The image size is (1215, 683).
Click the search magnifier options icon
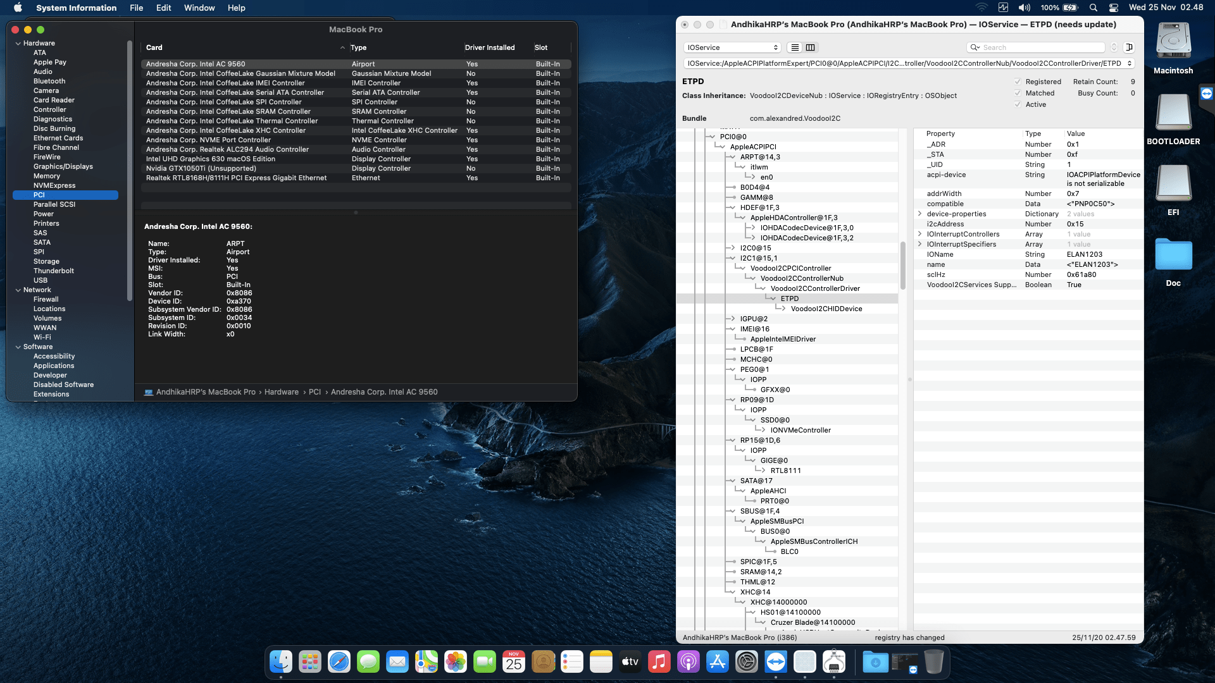(x=975, y=47)
